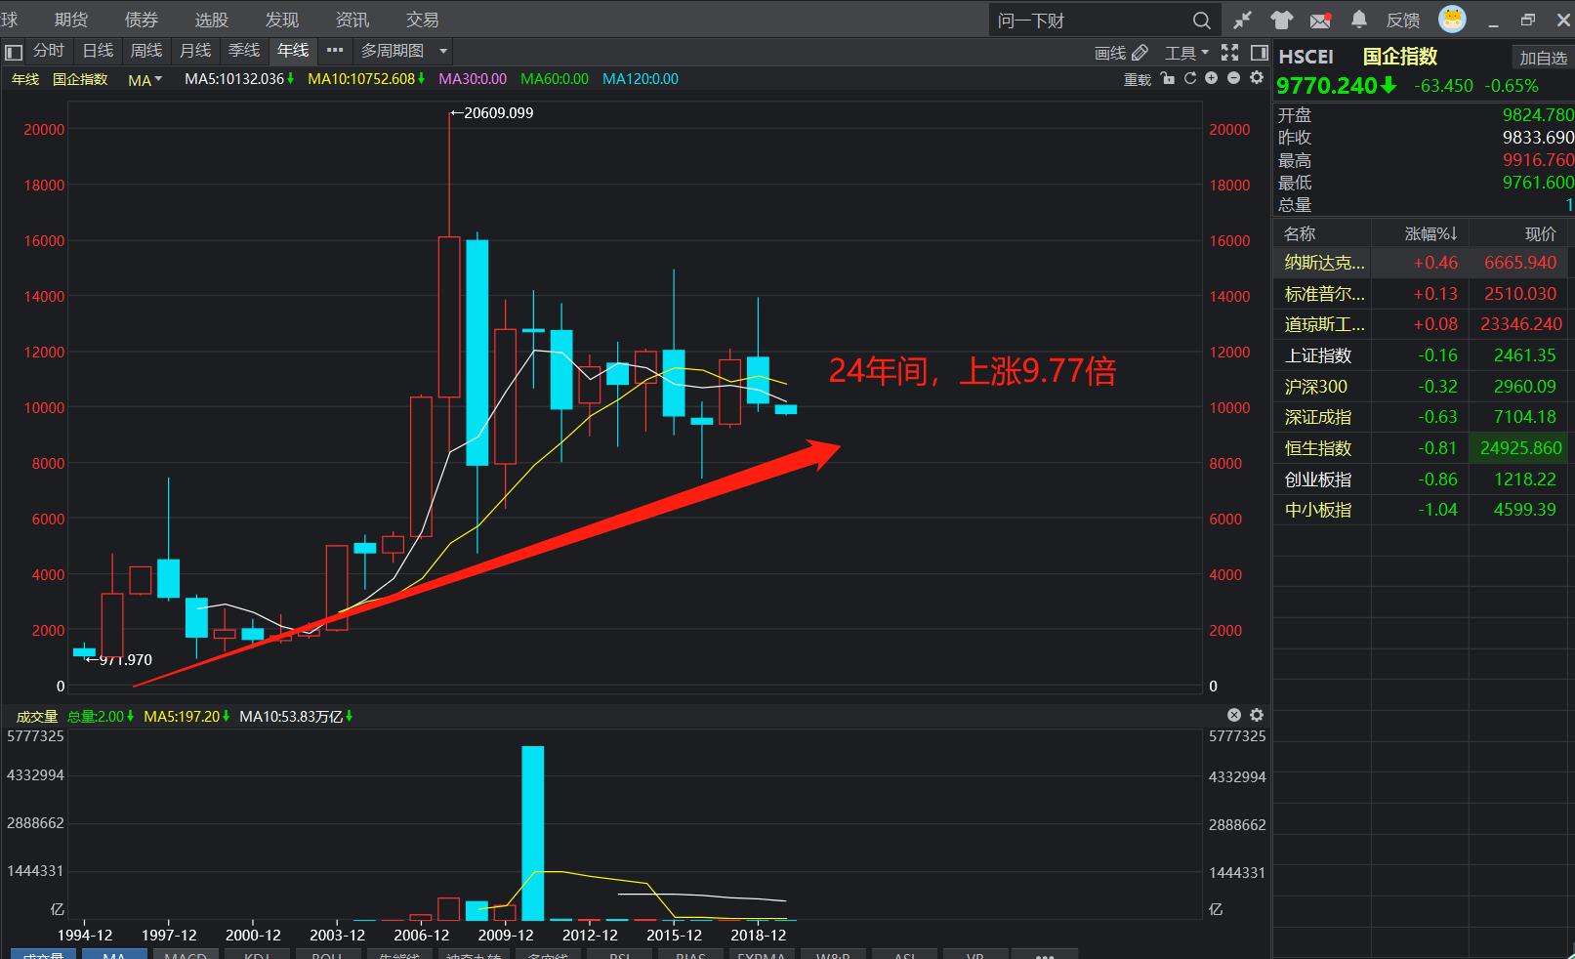Viewport: 1575px width, 959px height.
Task: Zoom out chart with minus icon
Action: (x=1233, y=78)
